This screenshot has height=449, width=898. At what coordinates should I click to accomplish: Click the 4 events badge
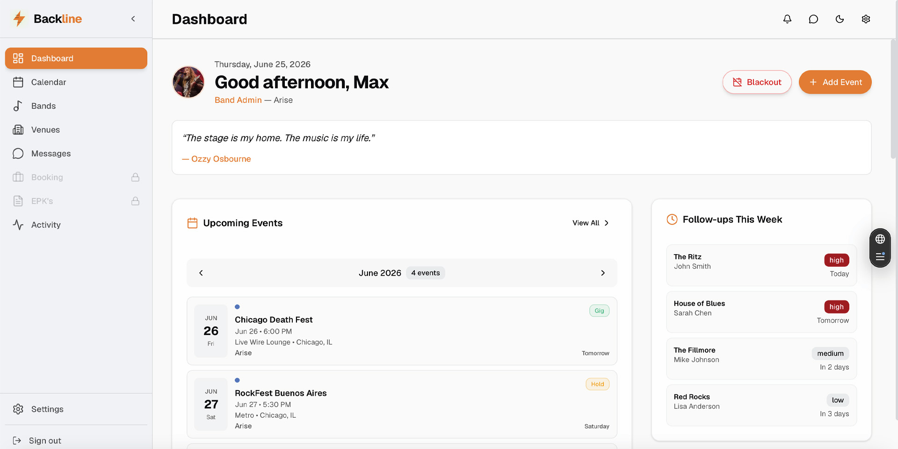pyautogui.click(x=426, y=273)
